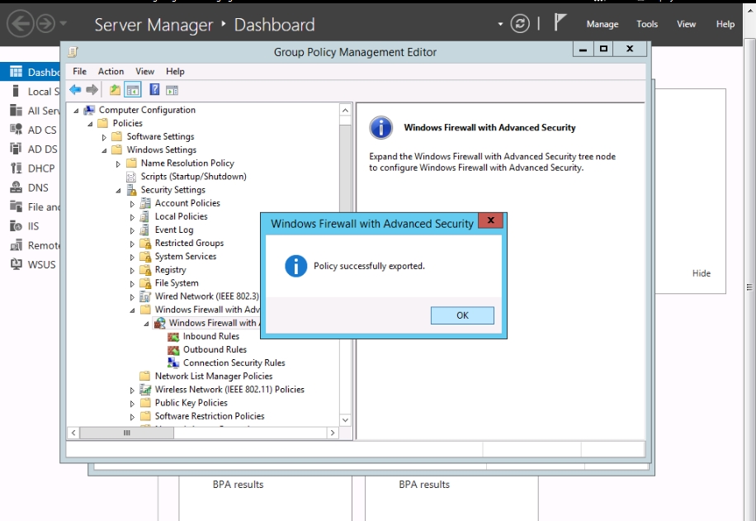Click the blue Back arrow in the editor toolbar

coord(75,90)
